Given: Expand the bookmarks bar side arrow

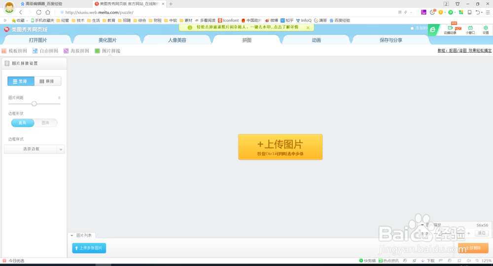Looking at the screenshot, I should pos(5,20).
